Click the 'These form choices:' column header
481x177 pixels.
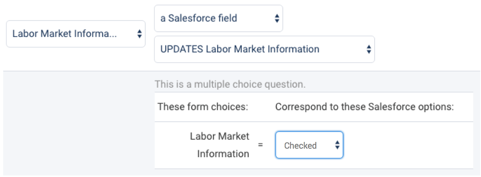tap(203, 107)
